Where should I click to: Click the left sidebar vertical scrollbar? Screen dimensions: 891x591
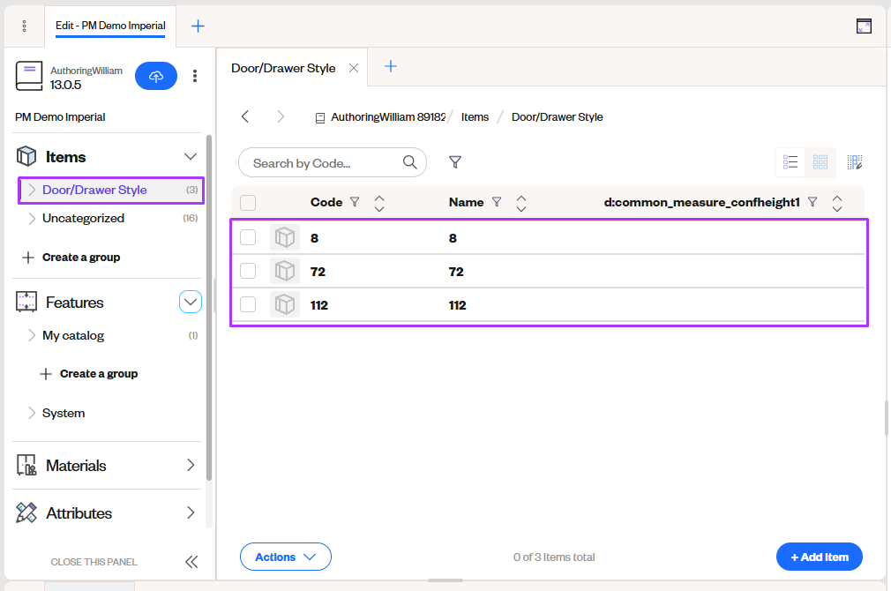[x=208, y=307]
